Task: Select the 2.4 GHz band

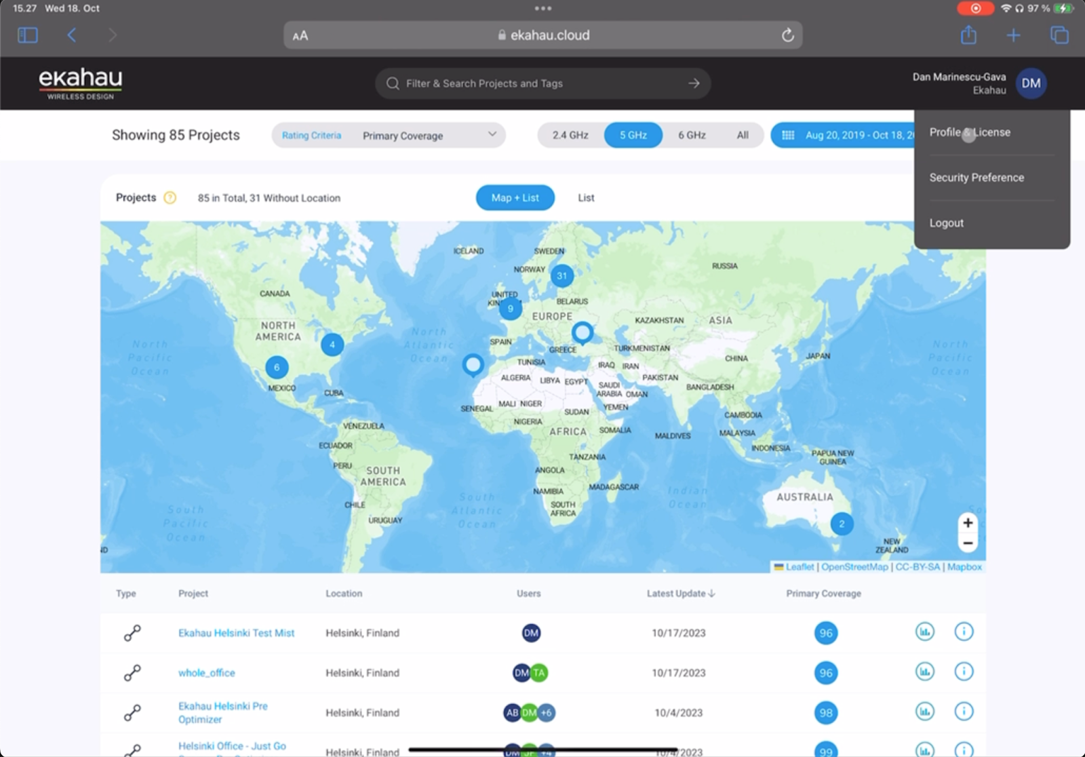Action: coord(570,136)
